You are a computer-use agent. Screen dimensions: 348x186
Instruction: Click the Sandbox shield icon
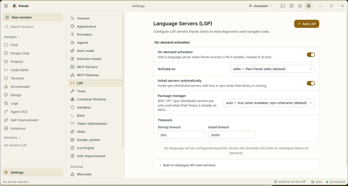tap(72, 107)
